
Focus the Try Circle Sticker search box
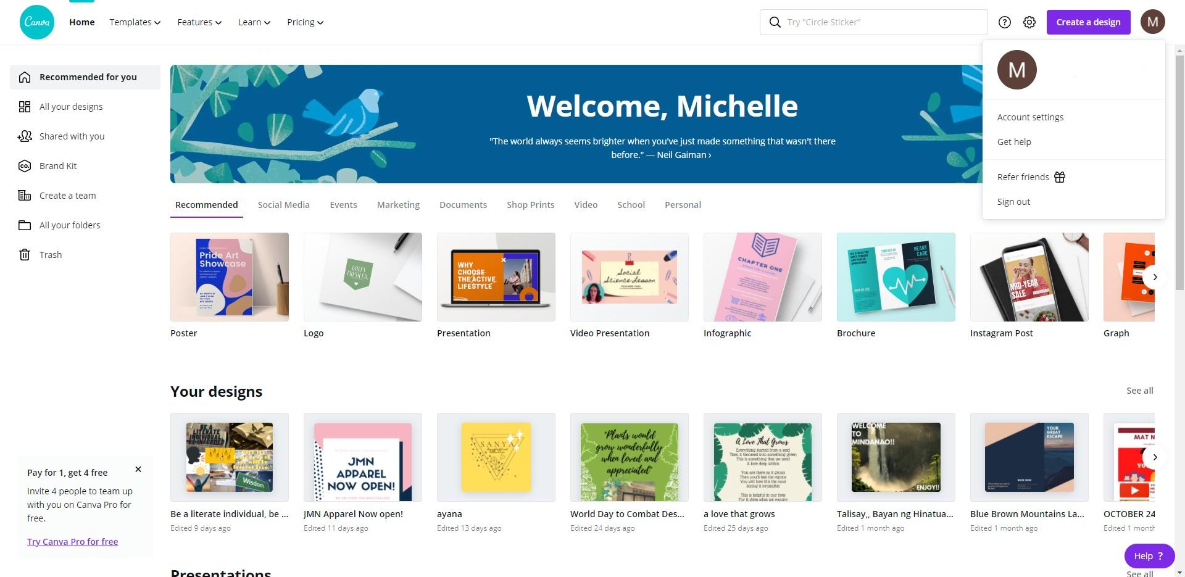pos(874,22)
